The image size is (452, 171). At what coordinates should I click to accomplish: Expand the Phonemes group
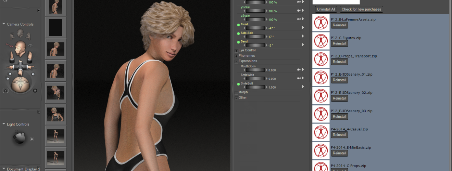[x=236, y=56]
